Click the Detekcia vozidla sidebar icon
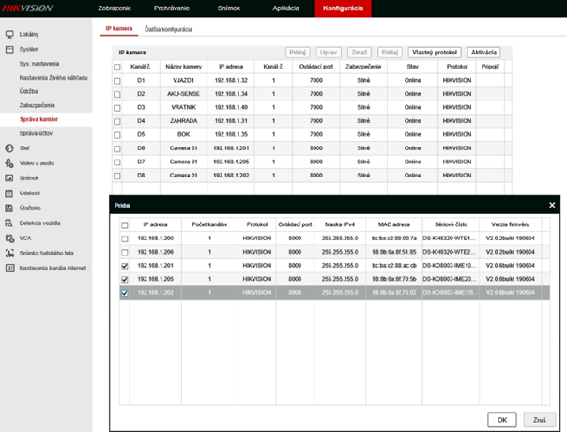 pyautogui.click(x=9, y=224)
